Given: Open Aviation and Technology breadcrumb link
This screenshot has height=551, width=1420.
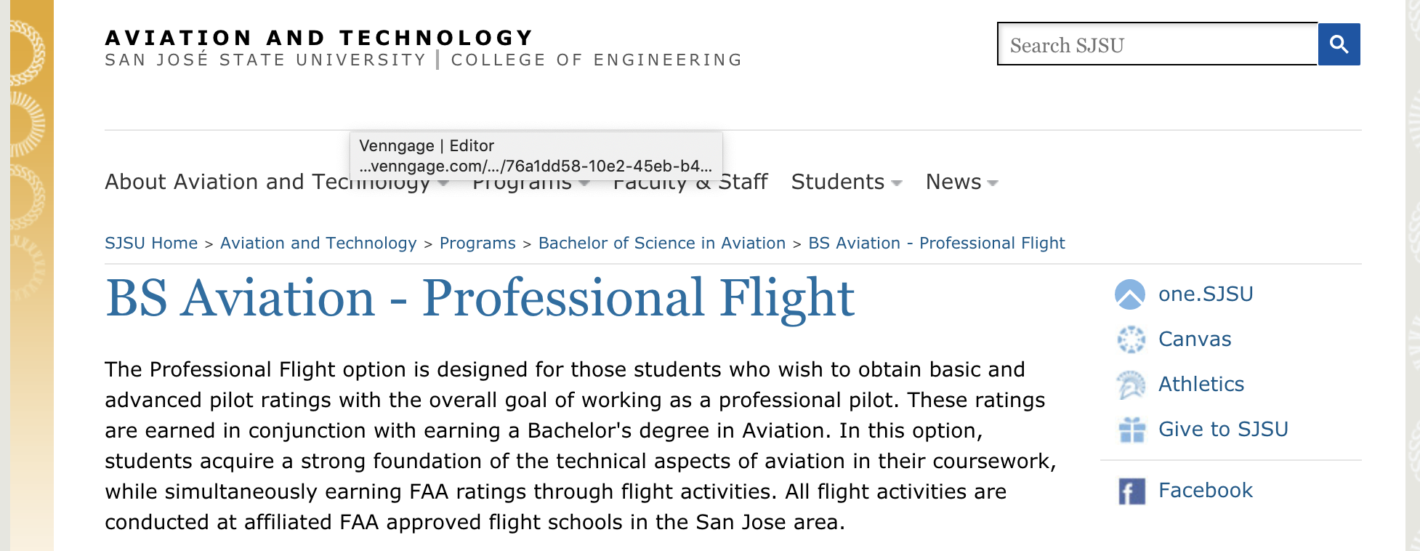Looking at the screenshot, I should (318, 243).
